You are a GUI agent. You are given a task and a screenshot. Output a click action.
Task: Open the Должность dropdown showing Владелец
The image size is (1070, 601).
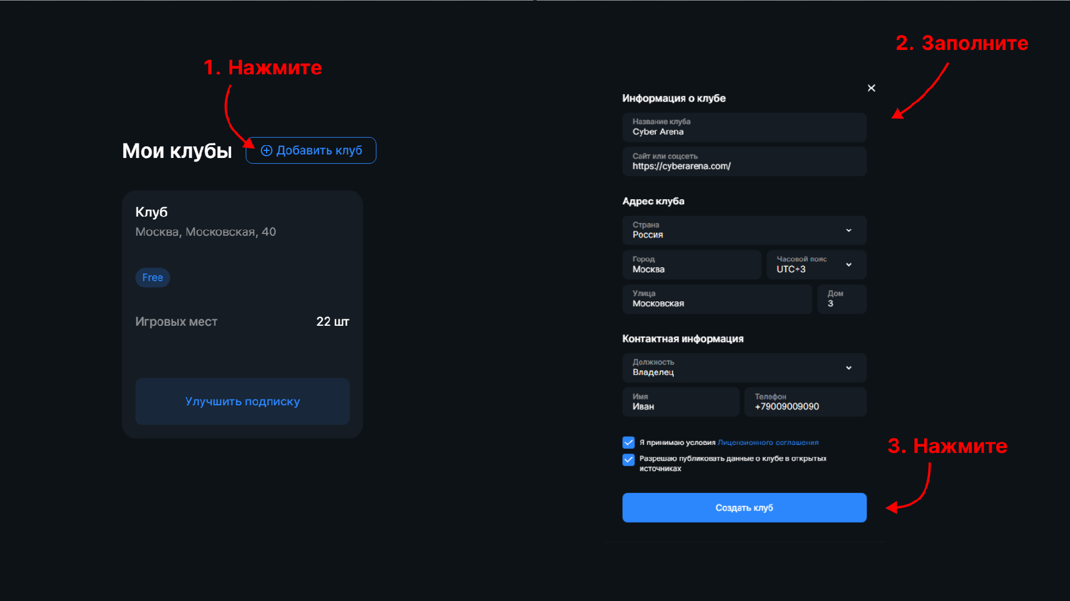744,368
